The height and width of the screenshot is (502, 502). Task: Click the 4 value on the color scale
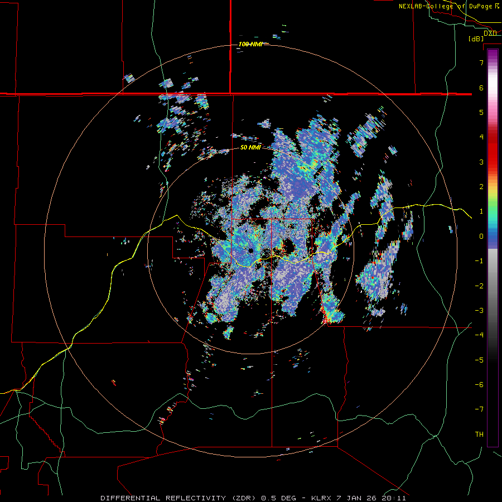(481, 137)
